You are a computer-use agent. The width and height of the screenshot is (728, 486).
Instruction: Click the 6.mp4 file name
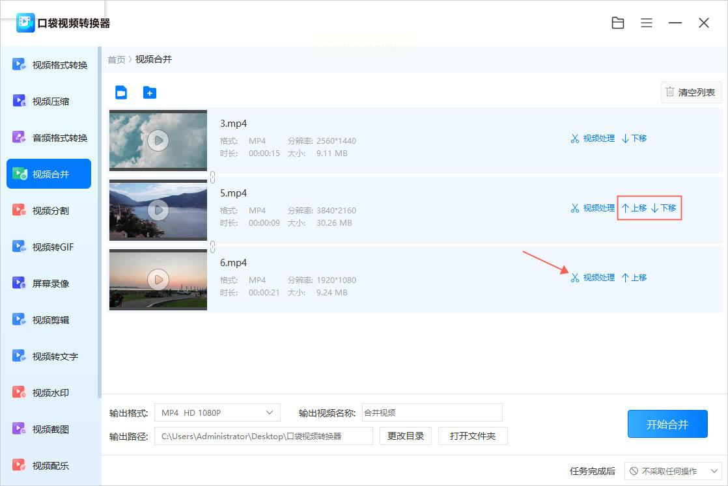coord(234,262)
